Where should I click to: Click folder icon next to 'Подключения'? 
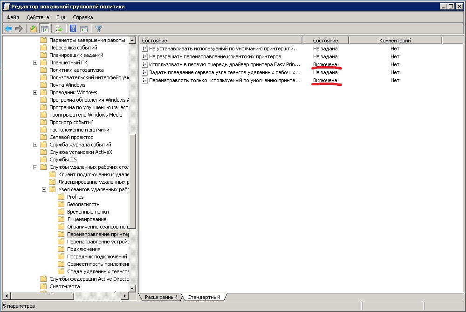(61, 249)
